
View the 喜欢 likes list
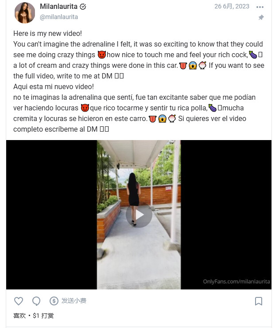(19, 316)
